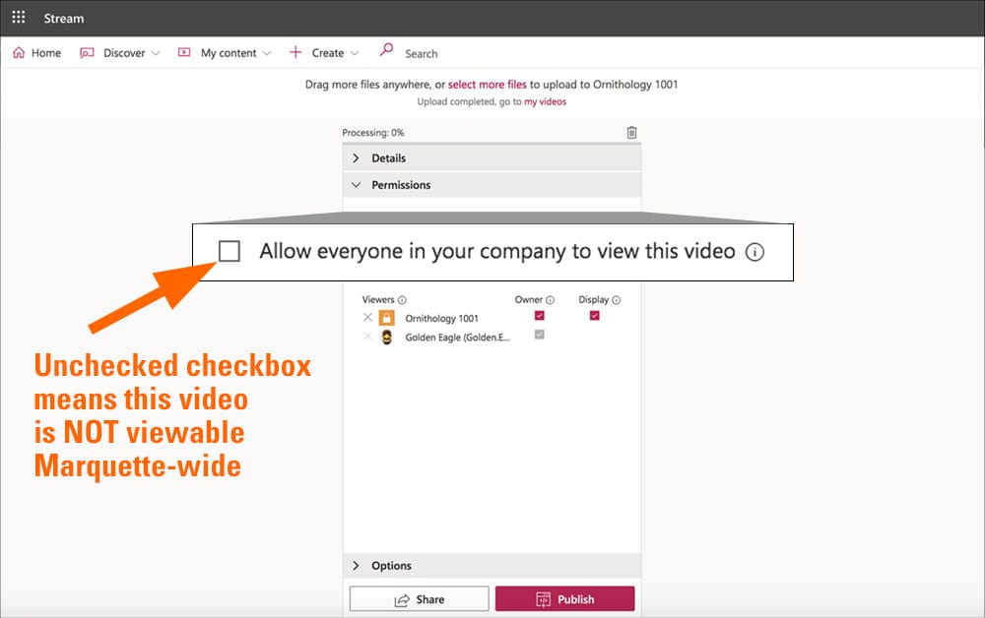Click the info icon beside the company-wide checkbox
985x618 pixels.
pos(755,252)
